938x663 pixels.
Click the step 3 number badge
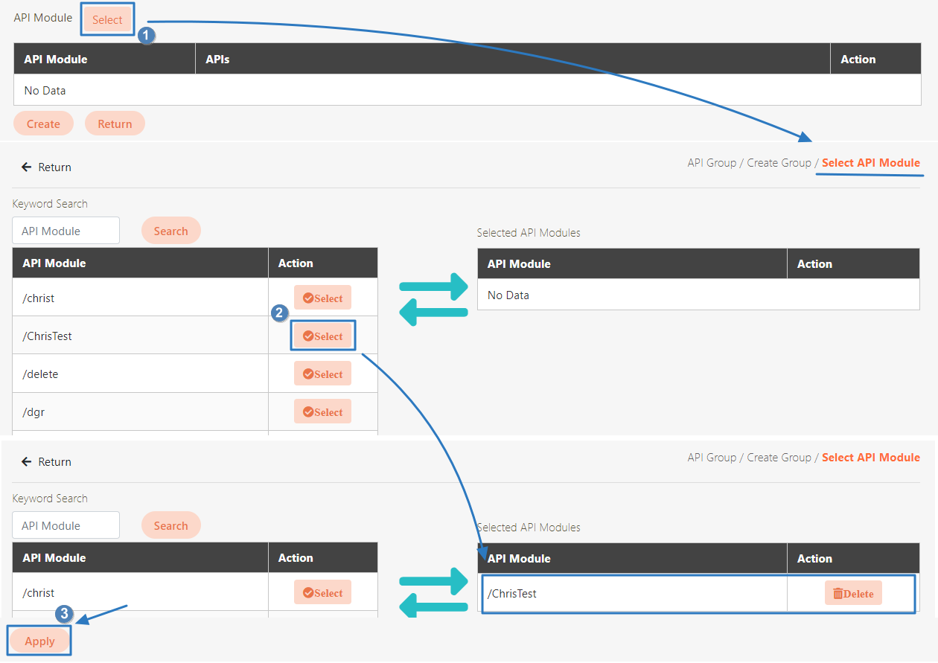65,614
